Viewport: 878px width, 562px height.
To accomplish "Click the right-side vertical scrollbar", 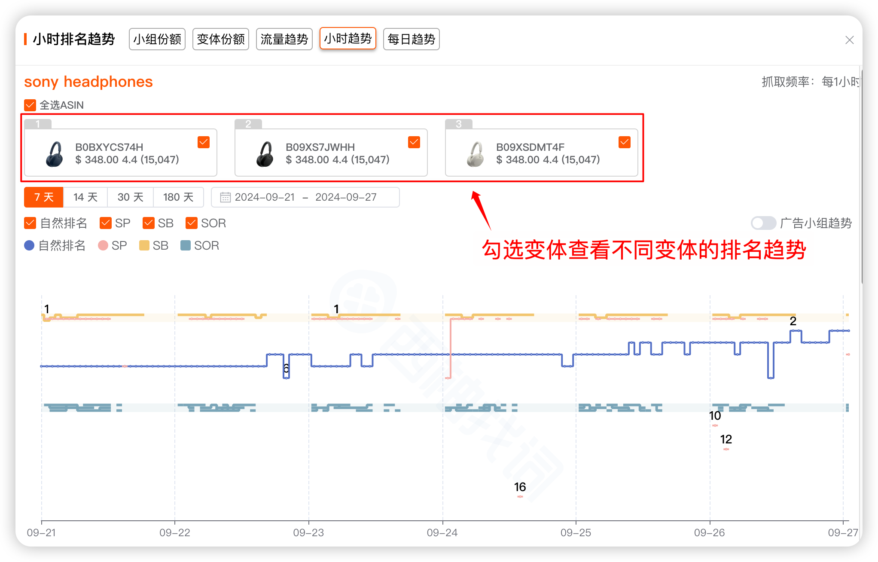I will pyautogui.click(x=862, y=176).
